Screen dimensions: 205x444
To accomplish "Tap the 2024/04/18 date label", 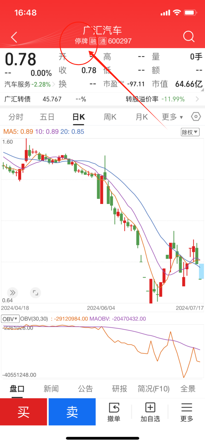I will coord(15,308).
